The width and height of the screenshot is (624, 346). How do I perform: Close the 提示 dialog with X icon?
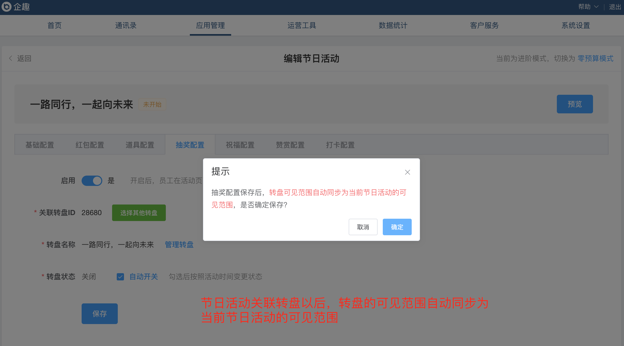[407, 172]
